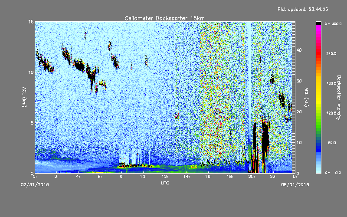
Task: Click the "16:" hour tick label
Action: tap(209, 177)
